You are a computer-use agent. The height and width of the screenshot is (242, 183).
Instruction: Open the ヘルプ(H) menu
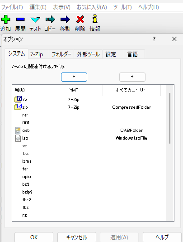pyautogui.click(x=149, y=7)
